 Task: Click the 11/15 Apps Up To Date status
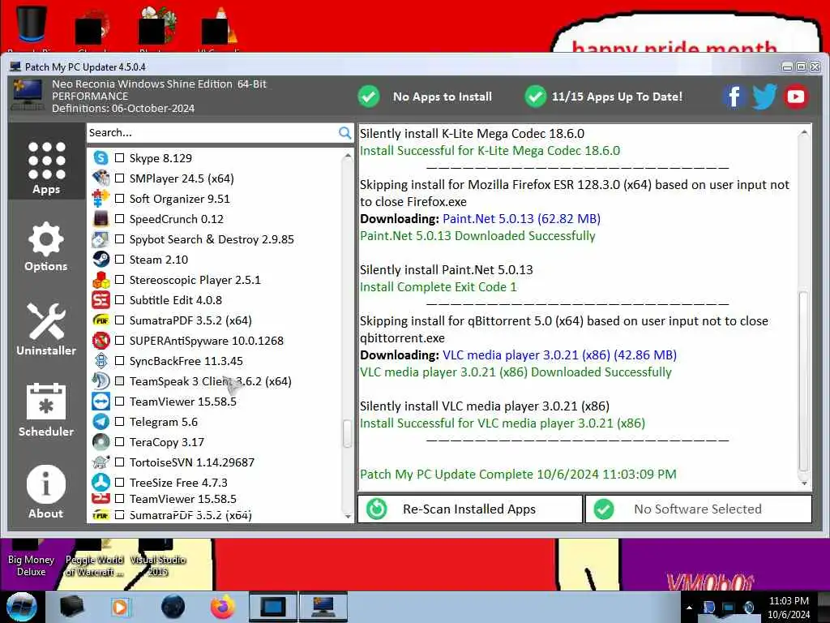604,97
